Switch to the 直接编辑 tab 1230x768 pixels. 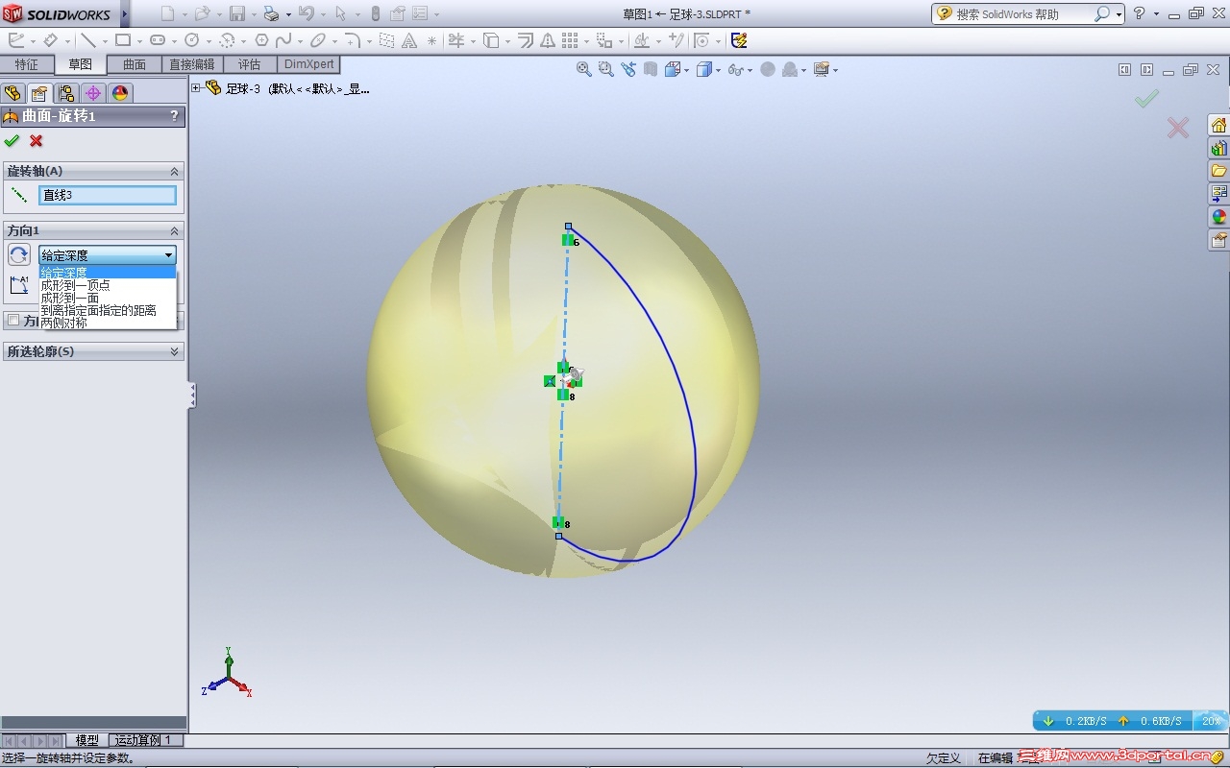point(192,64)
